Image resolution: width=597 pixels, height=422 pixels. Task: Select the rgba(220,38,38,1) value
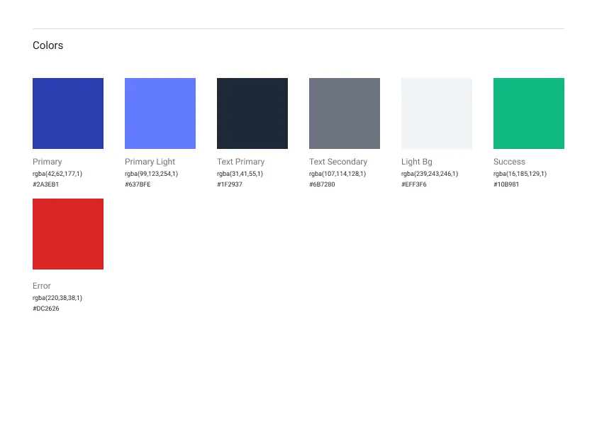tap(57, 298)
